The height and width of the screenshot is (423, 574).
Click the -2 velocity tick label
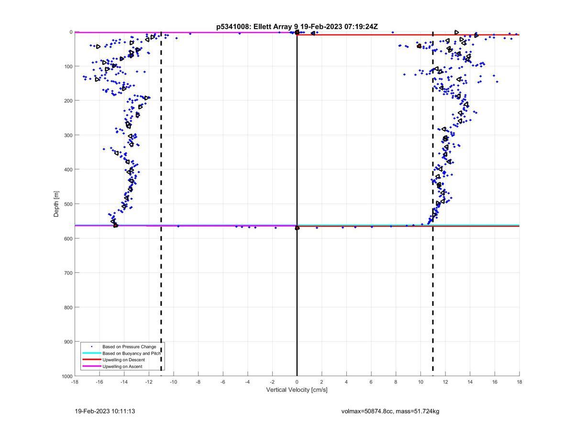pos(272,382)
